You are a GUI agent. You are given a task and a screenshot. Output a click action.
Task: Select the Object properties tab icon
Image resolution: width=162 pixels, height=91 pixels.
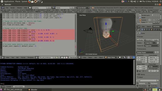(x=152, y=30)
